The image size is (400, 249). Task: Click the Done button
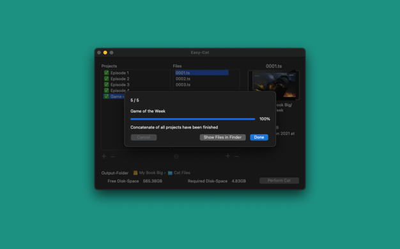(x=259, y=138)
